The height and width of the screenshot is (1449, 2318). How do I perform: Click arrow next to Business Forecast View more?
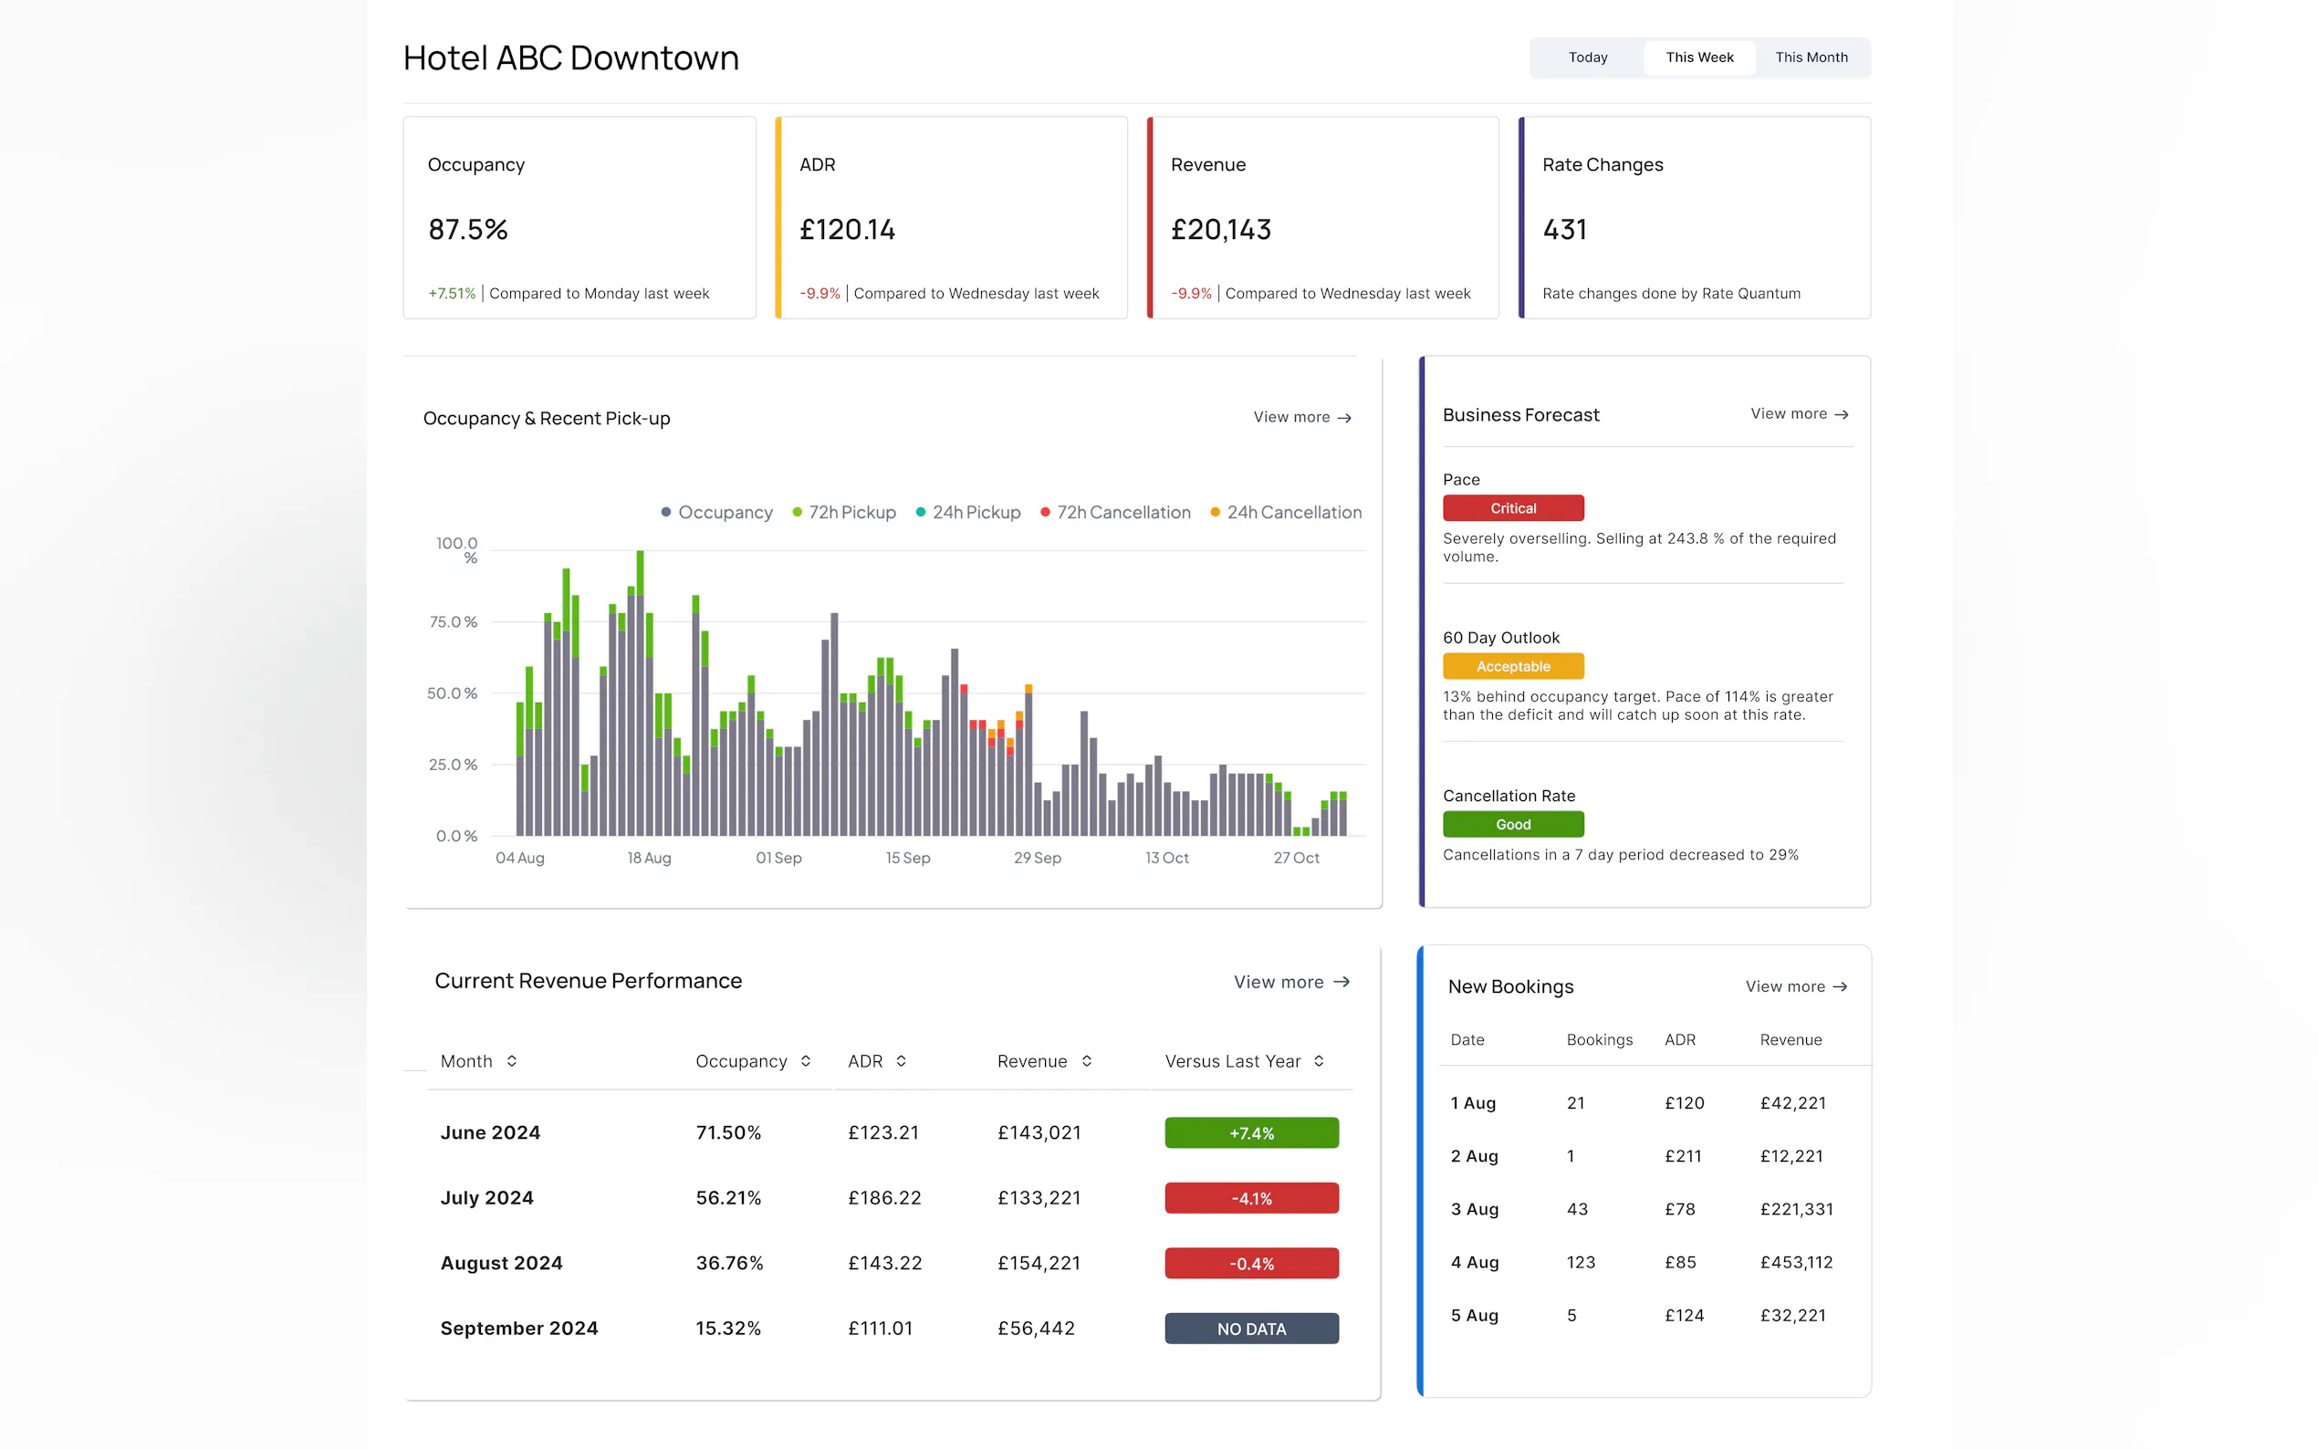[x=1841, y=414]
